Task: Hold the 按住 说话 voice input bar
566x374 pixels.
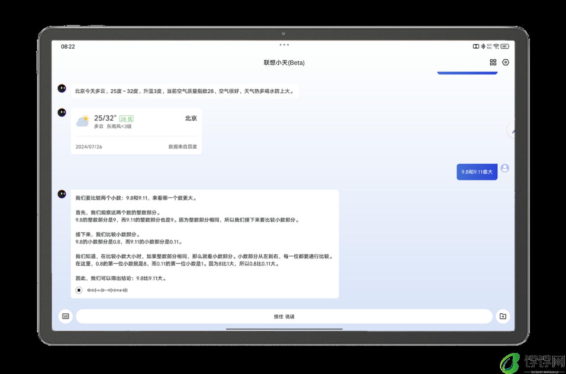Action: click(284, 316)
